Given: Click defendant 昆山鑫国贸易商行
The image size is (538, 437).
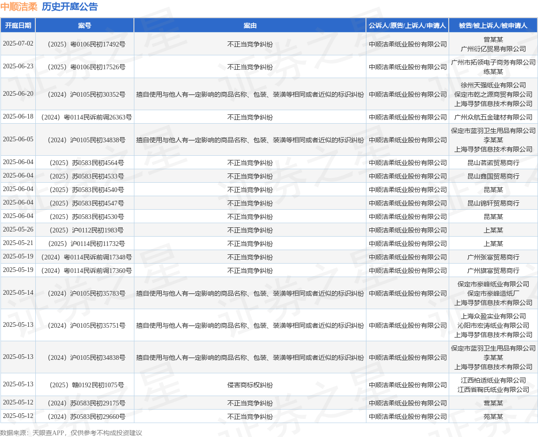Looking at the screenshot, I should point(493,176).
